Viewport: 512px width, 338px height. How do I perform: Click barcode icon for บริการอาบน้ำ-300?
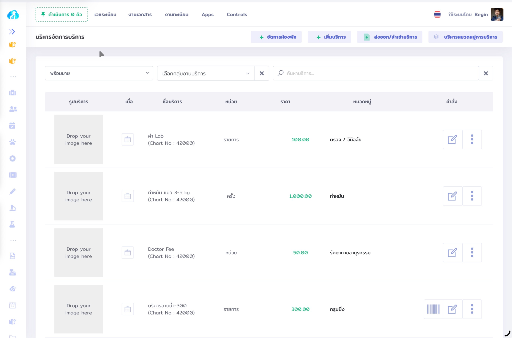click(x=433, y=309)
